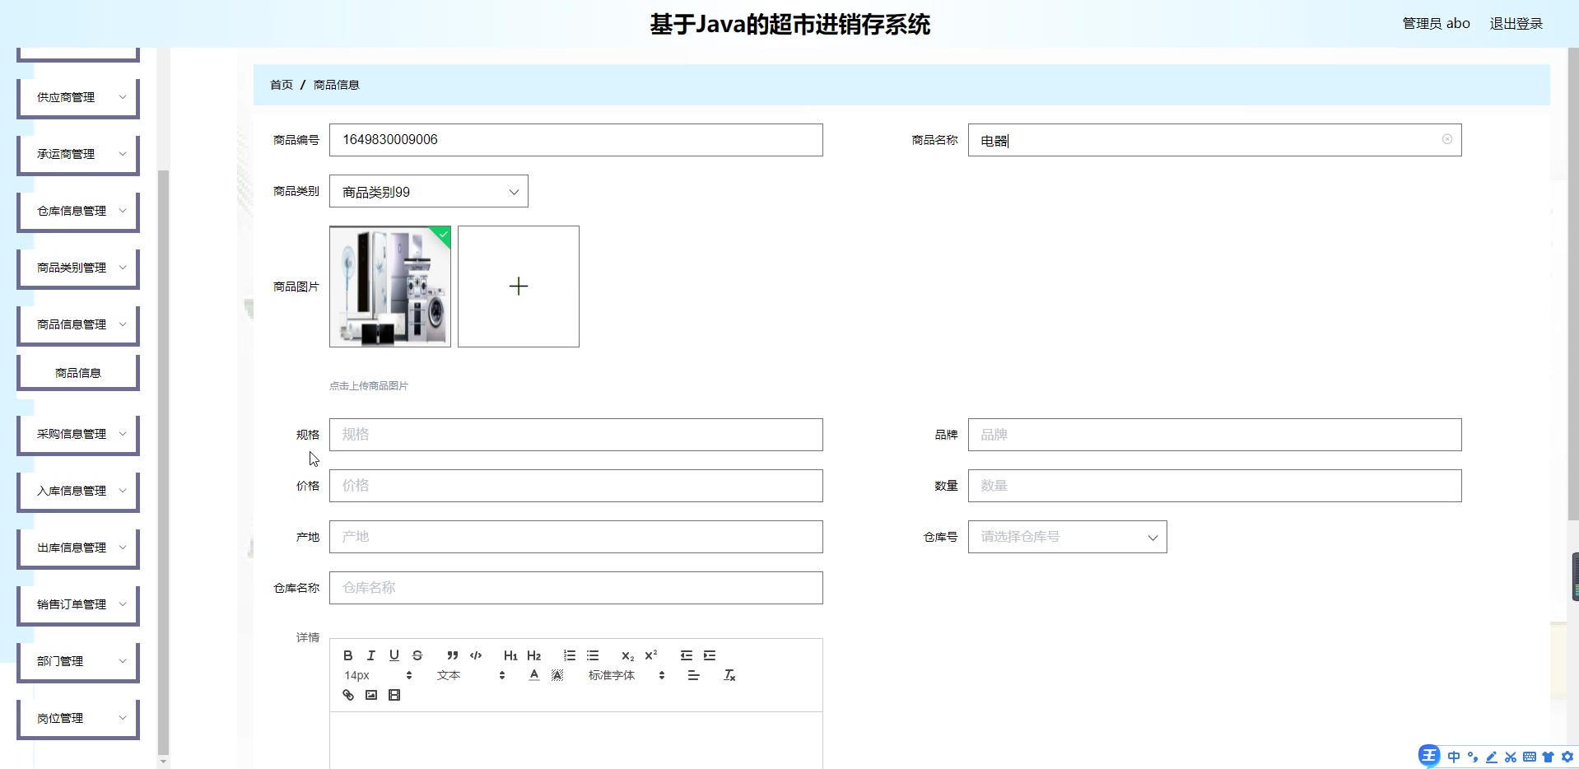Open the 仓库号 warehouse selection dropdown
This screenshot has height=769, width=1579.
tap(1067, 536)
